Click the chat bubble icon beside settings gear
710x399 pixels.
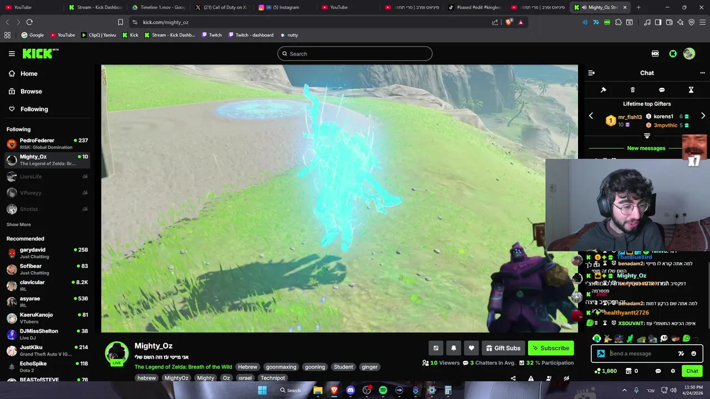tap(658, 371)
